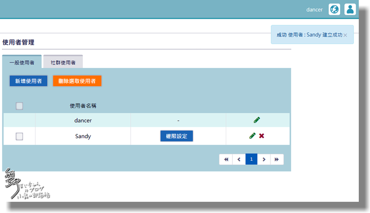The width and height of the screenshot is (370, 213).
Task: Click the globe language icon in header
Action: (x=334, y=9)
